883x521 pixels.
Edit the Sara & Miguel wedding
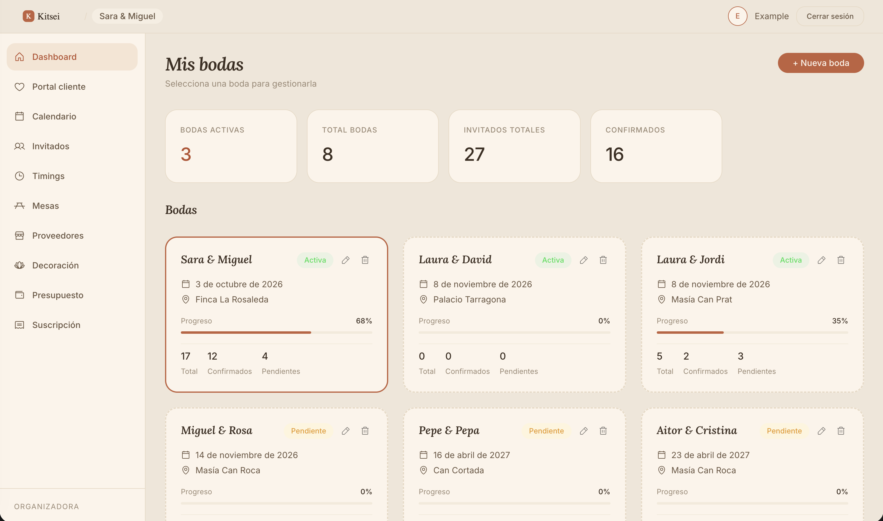click(x=346, y=260)
